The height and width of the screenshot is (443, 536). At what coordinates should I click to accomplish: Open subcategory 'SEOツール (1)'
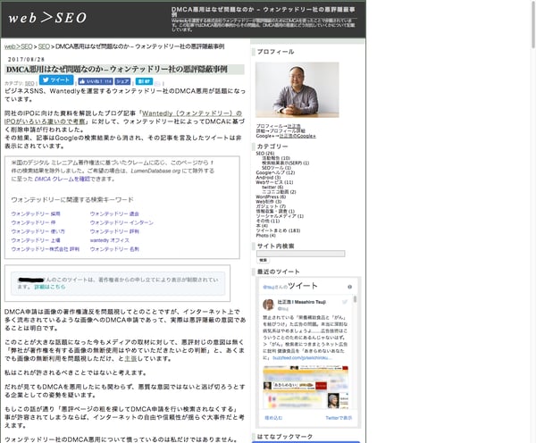(x=277, y=168)
